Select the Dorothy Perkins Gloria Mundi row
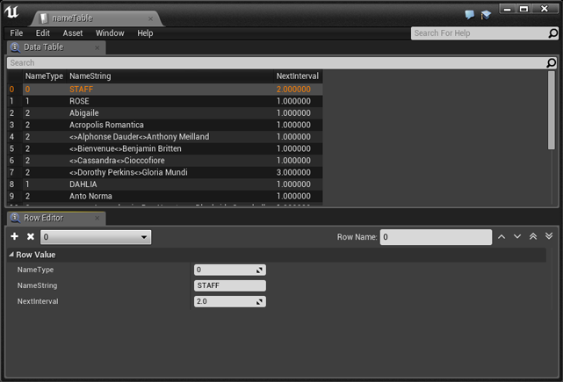Viewport: 563px width, 382px height. [x=165, y=172]
